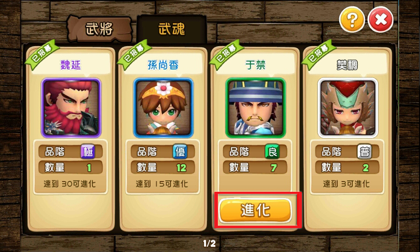Close the panel with the red X
This screenshot has width=420, height=252.
tap(381, 20)
